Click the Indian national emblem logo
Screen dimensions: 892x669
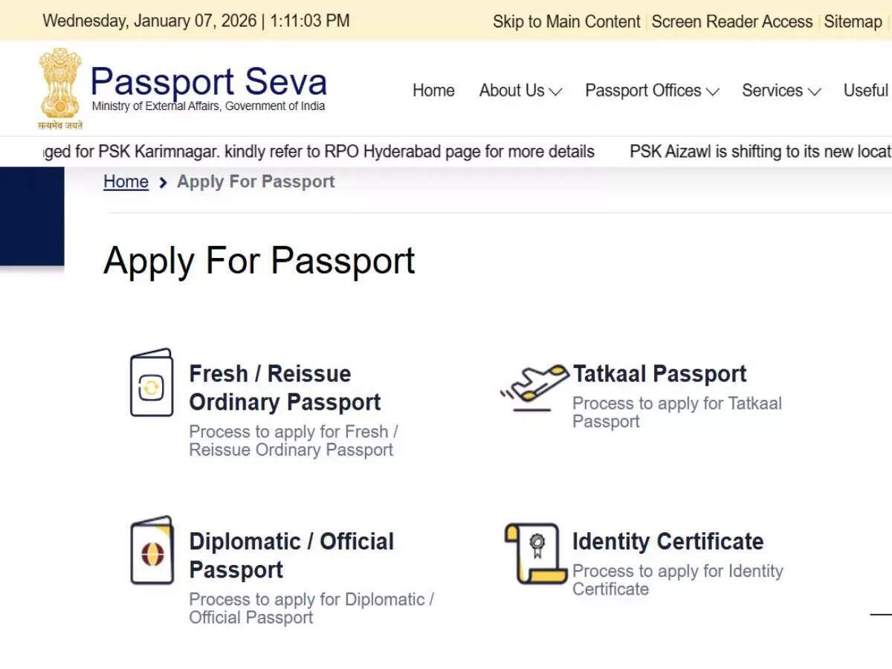coord(60,88)
